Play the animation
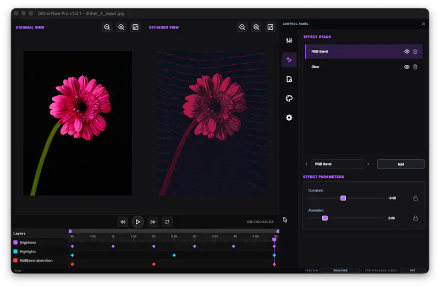This screenshot has width=440, height=287. [138, 222]
